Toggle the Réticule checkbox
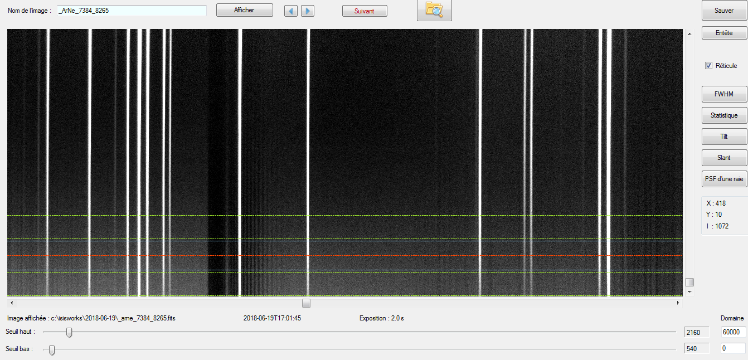 pos(709,66)
